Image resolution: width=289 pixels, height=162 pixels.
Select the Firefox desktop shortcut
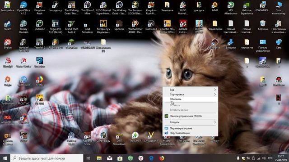click(40, 81)
